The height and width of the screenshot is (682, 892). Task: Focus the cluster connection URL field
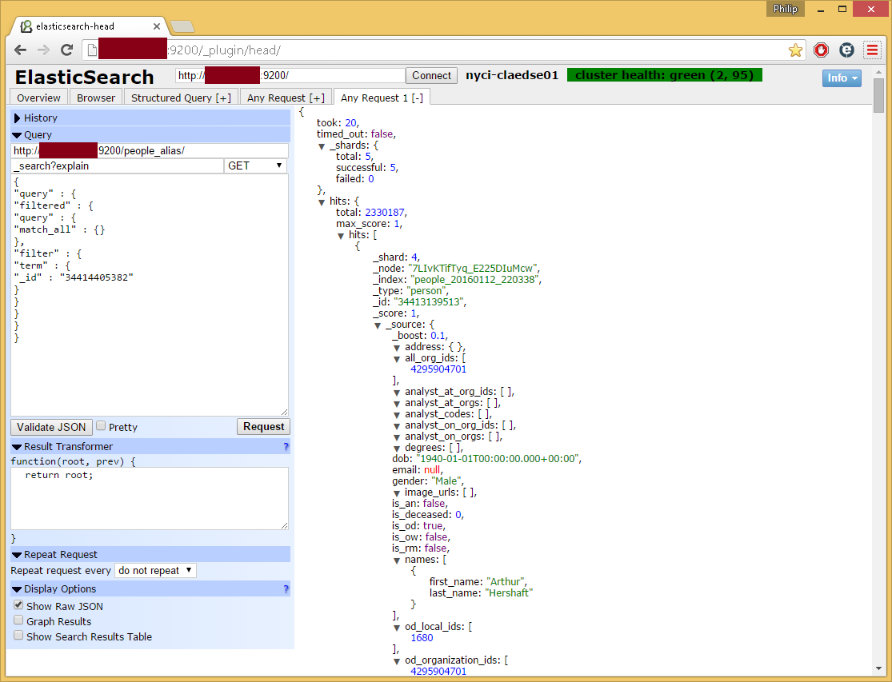pyautogui.click(x=290, y=76)
